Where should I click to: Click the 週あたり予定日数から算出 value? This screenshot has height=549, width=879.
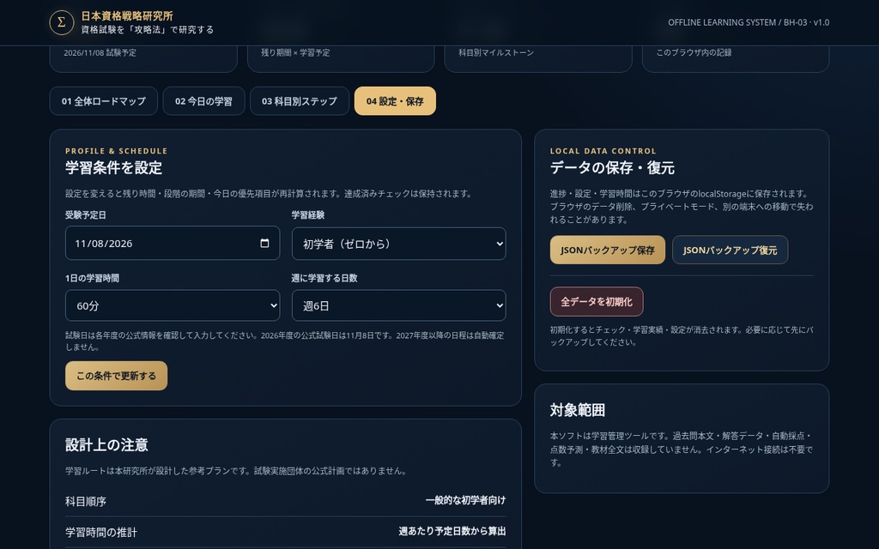pos(452,531)
